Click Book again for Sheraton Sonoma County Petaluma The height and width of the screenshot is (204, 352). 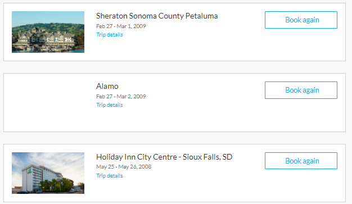[301, 20]
